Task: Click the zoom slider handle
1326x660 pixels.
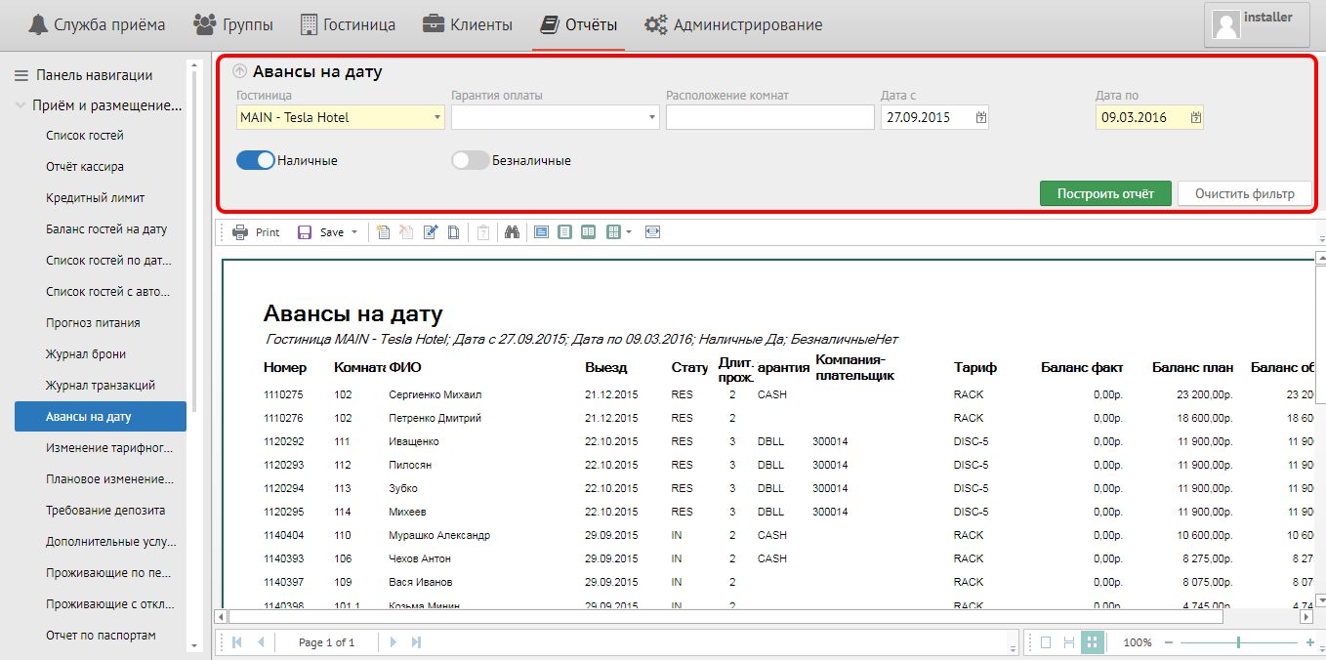Action: coord(1238,642)
